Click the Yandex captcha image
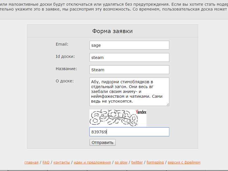Viewport: 228px width, 171px height. click(x=118, y=118)
